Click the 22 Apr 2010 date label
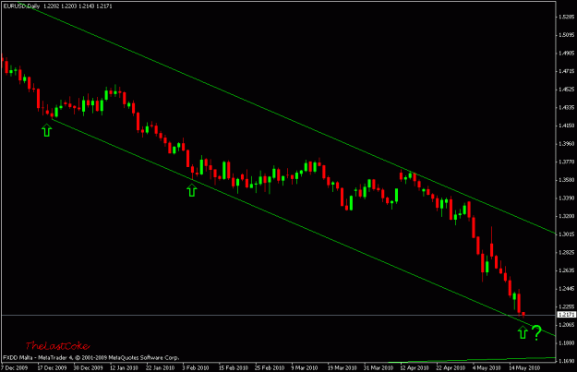 (x=451, y=367)
